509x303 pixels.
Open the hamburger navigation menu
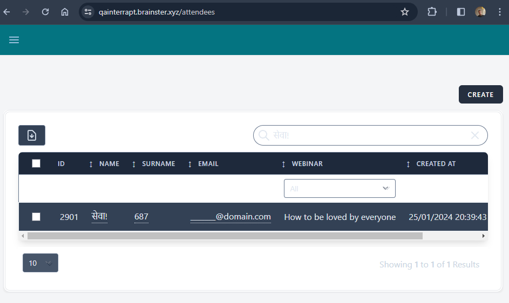[x=14, y=40]
